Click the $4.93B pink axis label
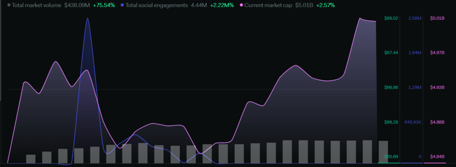Image resolution: width=456 pixels, height=167 pixels. tap(437, 87)
